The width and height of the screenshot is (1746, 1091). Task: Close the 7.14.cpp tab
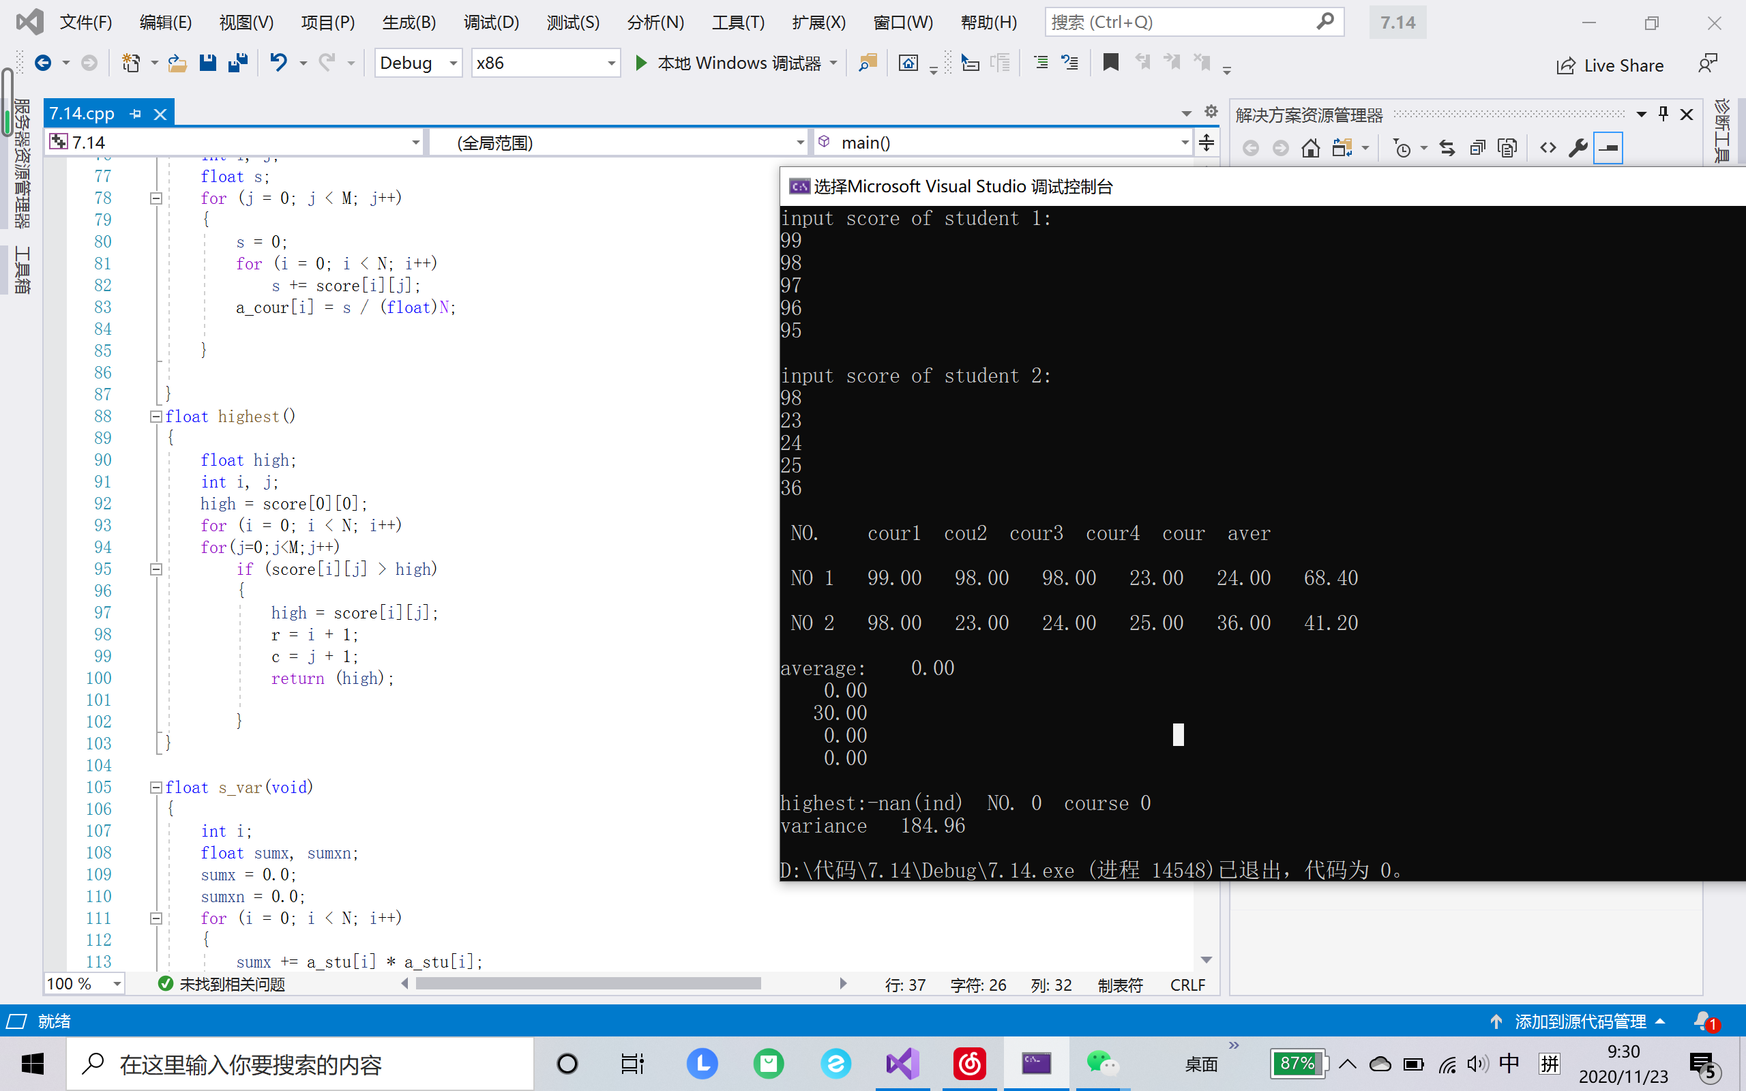point(160,114)
